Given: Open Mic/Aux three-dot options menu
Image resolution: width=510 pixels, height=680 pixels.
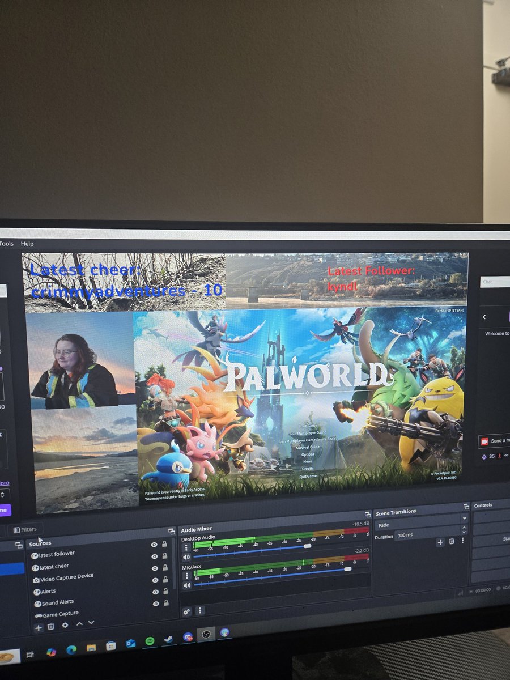Looking at the screenshot, I should 187,576.
